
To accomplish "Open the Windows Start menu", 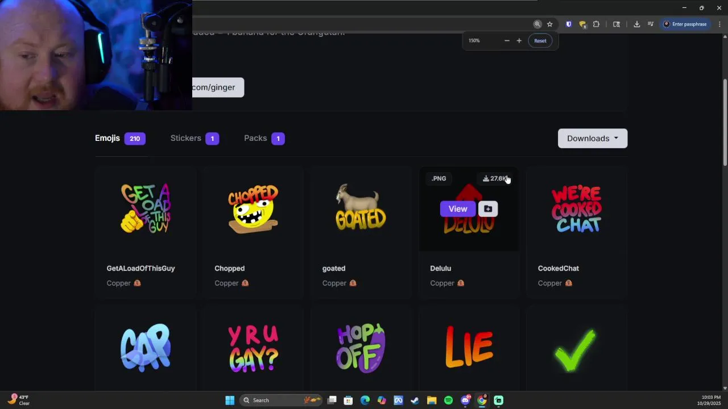I will pos(230,400).
